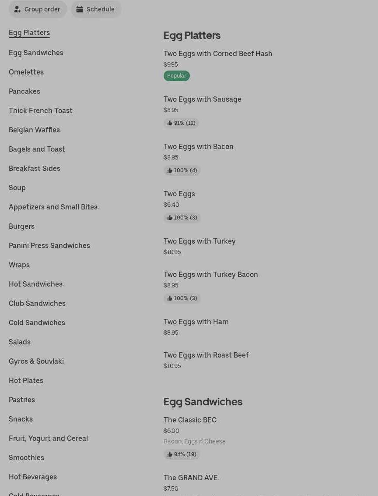Click thumbs-up icon under Two Eggs with Sausage

pos(170,123)
